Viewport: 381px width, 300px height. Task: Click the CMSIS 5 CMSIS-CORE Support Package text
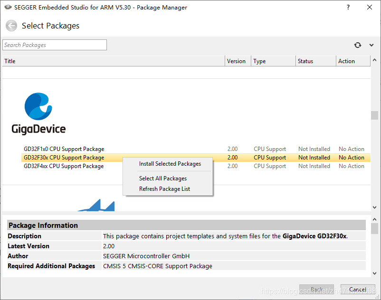pyautogui.click(x=157, y=266)
